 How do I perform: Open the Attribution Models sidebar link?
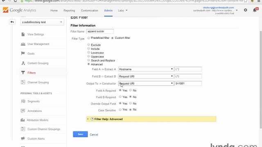37,120
